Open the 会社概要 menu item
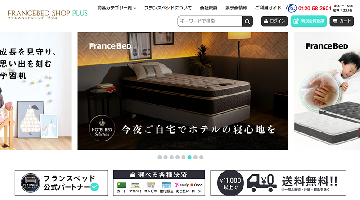360x200 pixels. (x=208, y=8)
